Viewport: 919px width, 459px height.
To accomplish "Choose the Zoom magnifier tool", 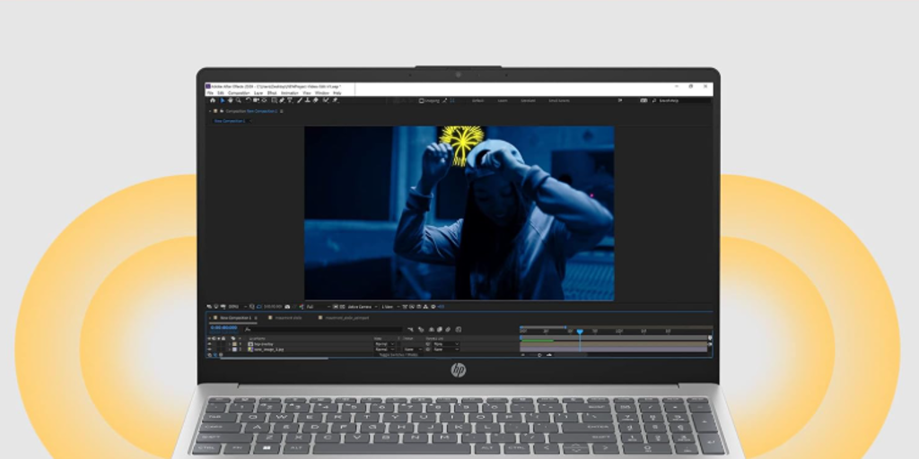I will [x=239, y=100].
